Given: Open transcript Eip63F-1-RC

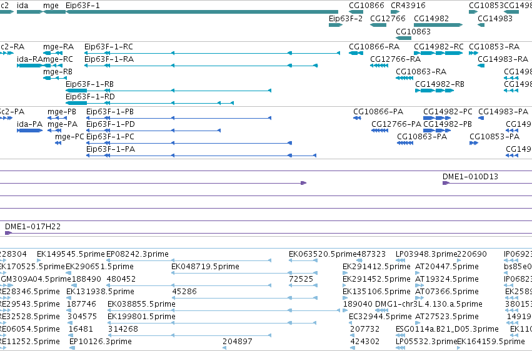Looking at the screenshot, I should (212, 53).
